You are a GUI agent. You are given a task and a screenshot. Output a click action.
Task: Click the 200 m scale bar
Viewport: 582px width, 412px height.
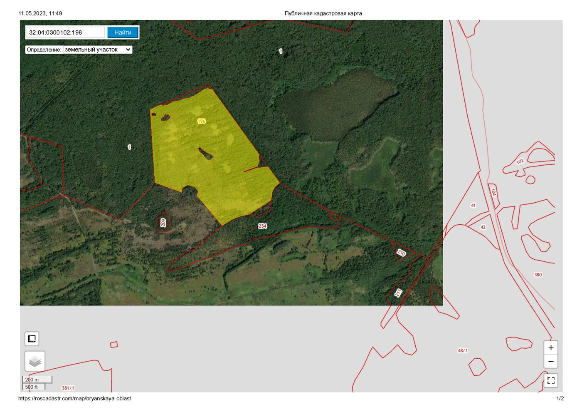coord(37,380)
